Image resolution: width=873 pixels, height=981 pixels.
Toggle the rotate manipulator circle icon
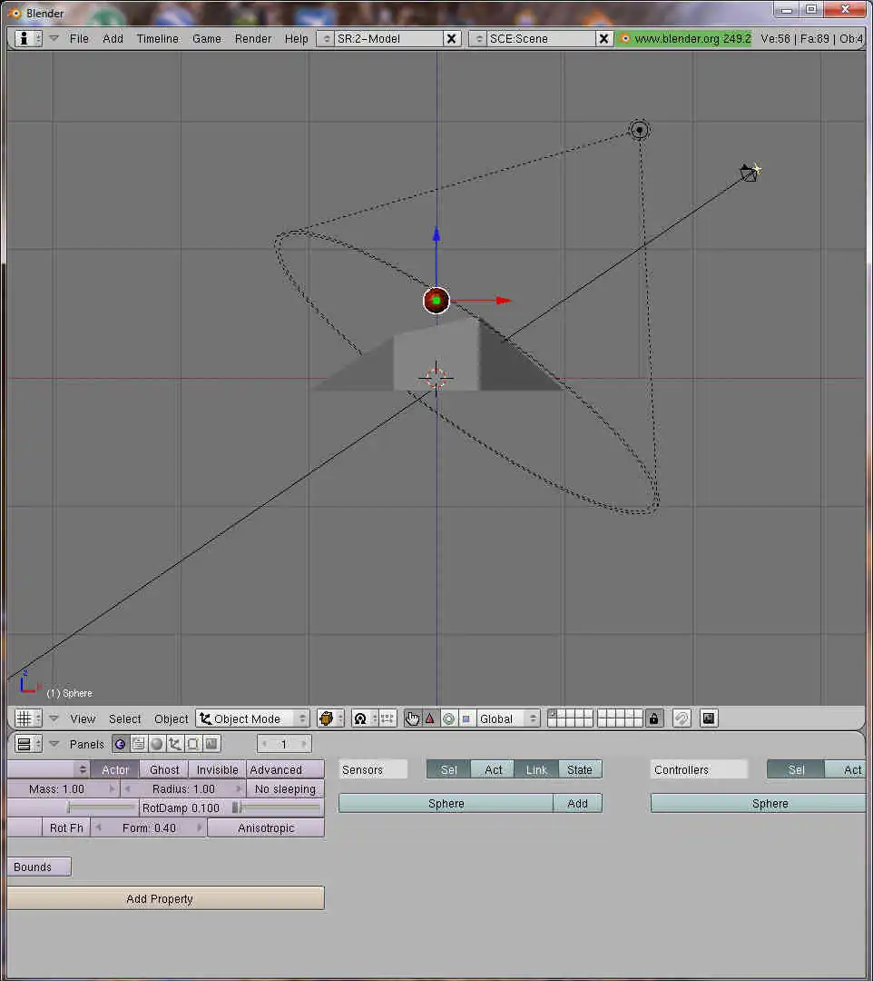pyautogui.click(x=447, y=718)
